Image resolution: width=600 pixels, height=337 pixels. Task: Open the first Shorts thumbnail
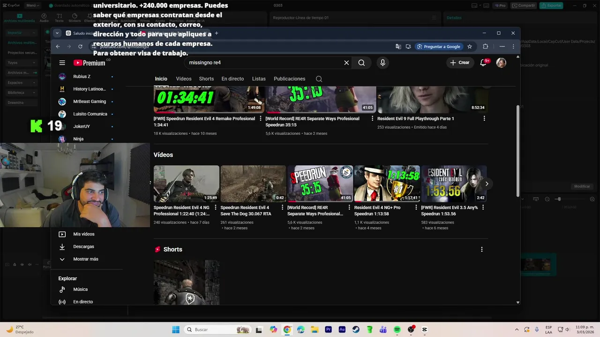187,283
